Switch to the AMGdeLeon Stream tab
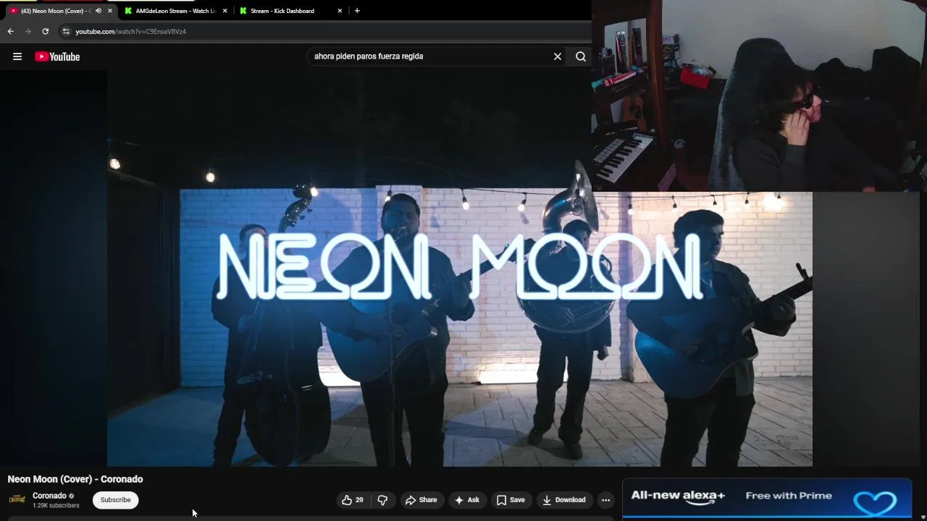The height and width of the screenshot is (521, 927). coord(174,11)
